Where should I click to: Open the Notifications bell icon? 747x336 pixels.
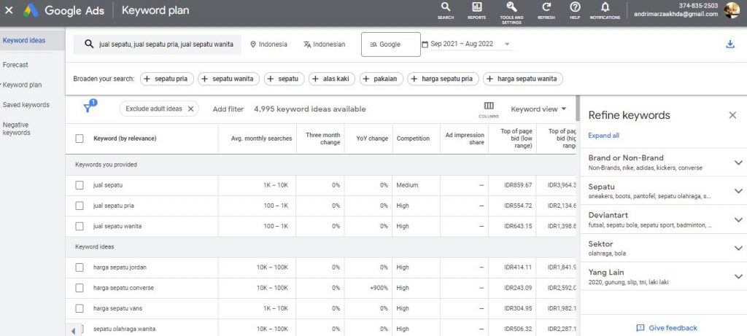click(x=605, y=7)
